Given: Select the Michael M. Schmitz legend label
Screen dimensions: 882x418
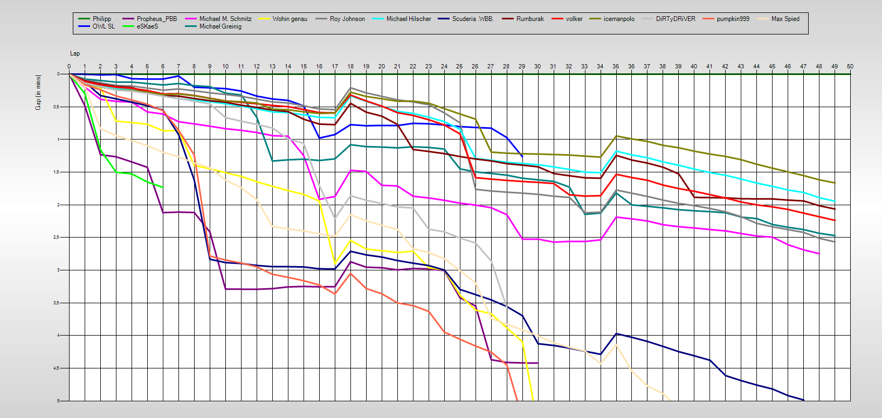Looking at the screenshot, I should [x=225, y=19].
